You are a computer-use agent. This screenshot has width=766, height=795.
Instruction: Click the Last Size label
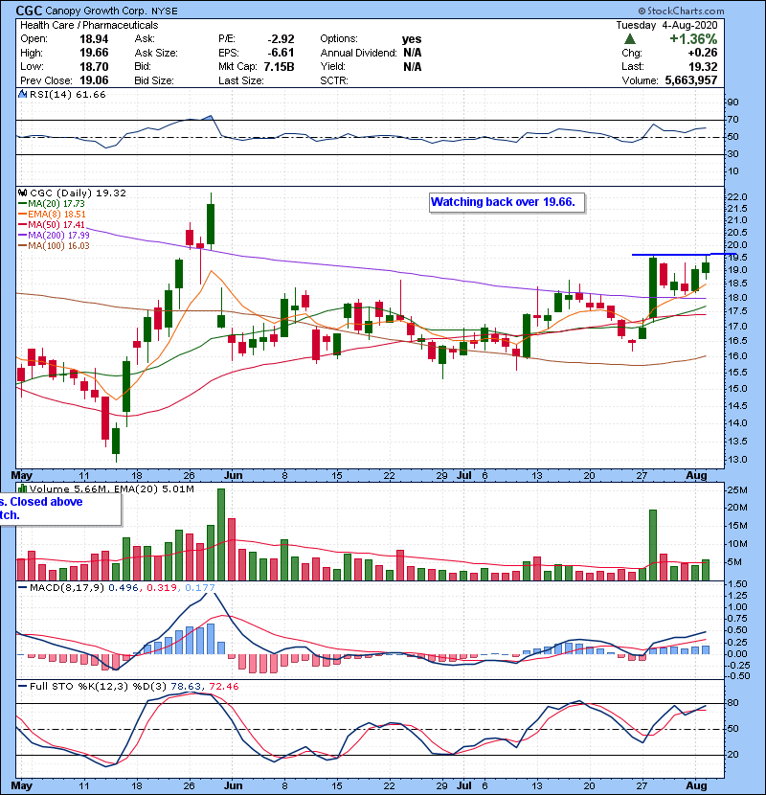click(240, 80)
